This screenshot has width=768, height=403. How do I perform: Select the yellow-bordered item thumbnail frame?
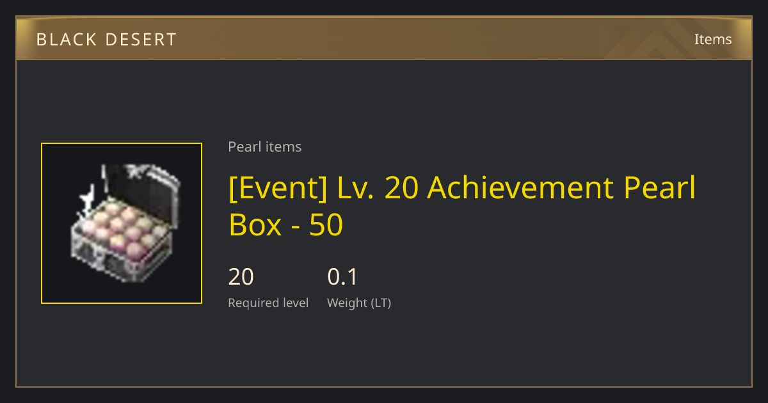tap(122, 223)
